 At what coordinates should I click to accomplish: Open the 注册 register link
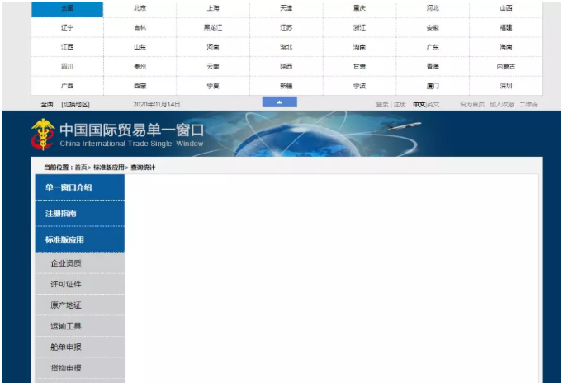pyautogui.click(x=400, y=105)
